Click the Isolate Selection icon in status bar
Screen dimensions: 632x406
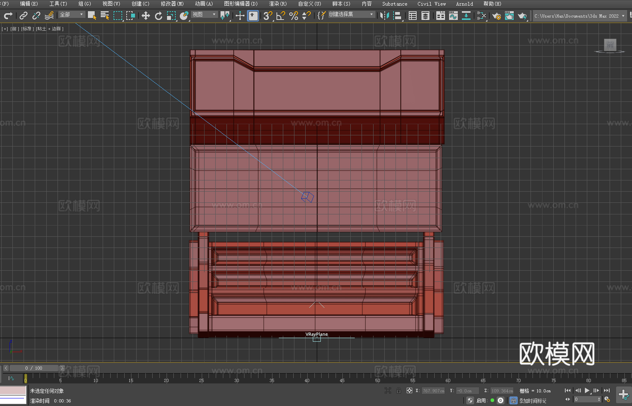tap(388, 390)
